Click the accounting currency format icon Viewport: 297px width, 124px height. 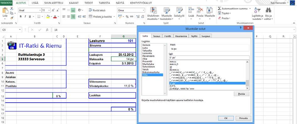pos(120,17)
